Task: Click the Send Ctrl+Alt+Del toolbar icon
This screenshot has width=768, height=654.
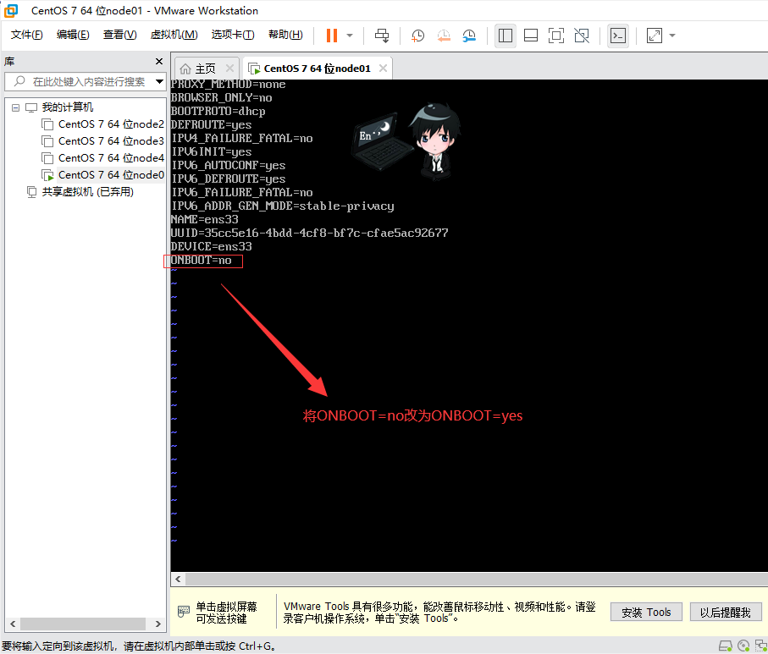Action: 382,36
